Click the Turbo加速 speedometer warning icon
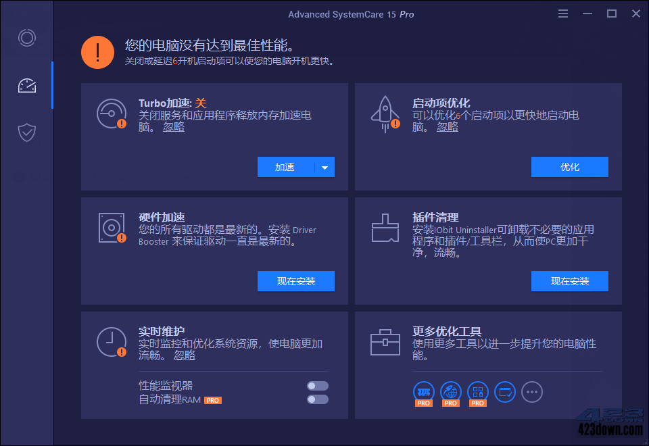 (111, 114)
